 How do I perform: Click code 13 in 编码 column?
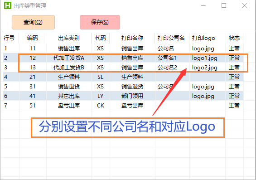pos(33,67)
